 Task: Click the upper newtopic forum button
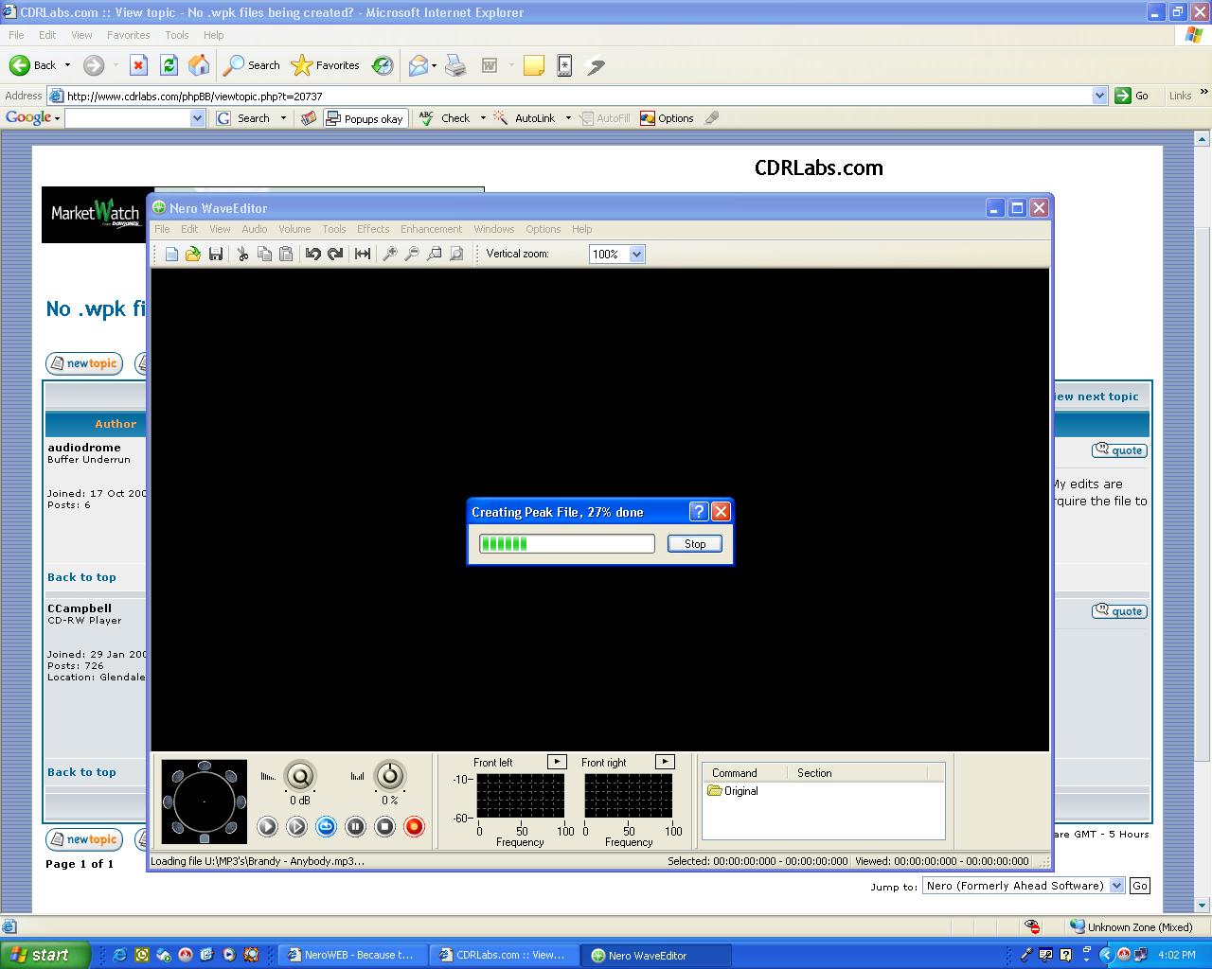point(84,363)
